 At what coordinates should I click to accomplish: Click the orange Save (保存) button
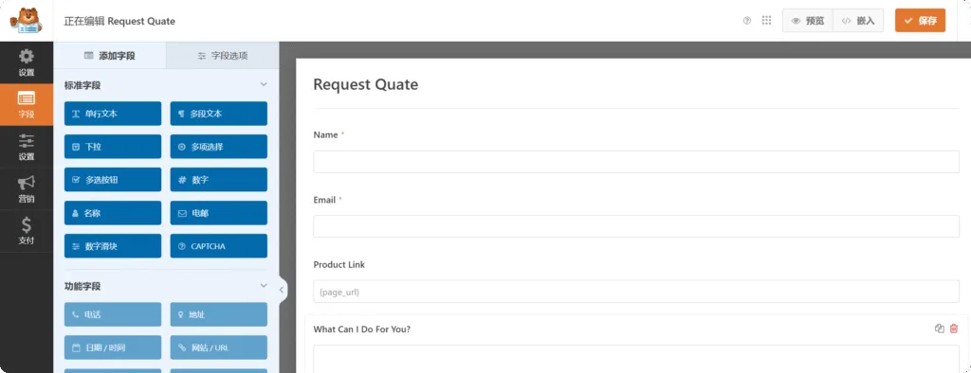pos(920,21)
